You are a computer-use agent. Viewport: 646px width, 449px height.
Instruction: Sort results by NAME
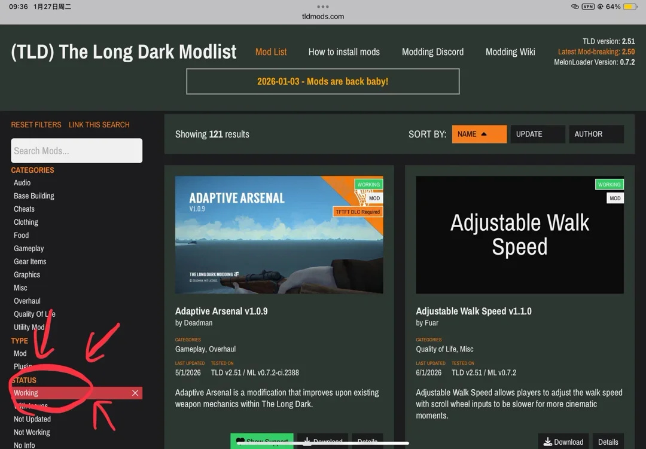479,135
